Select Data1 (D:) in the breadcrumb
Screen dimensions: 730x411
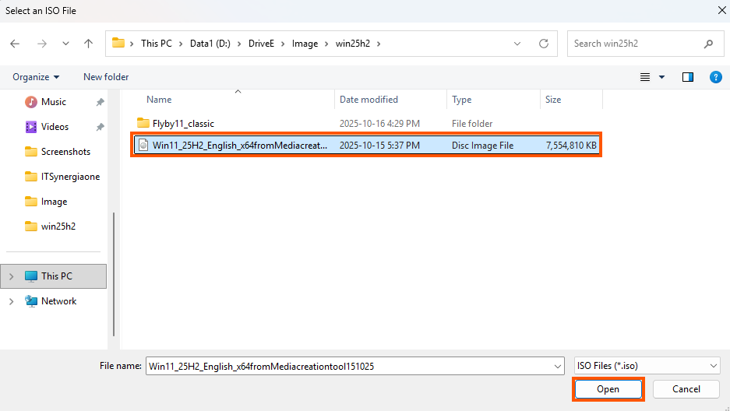(210, 44)
